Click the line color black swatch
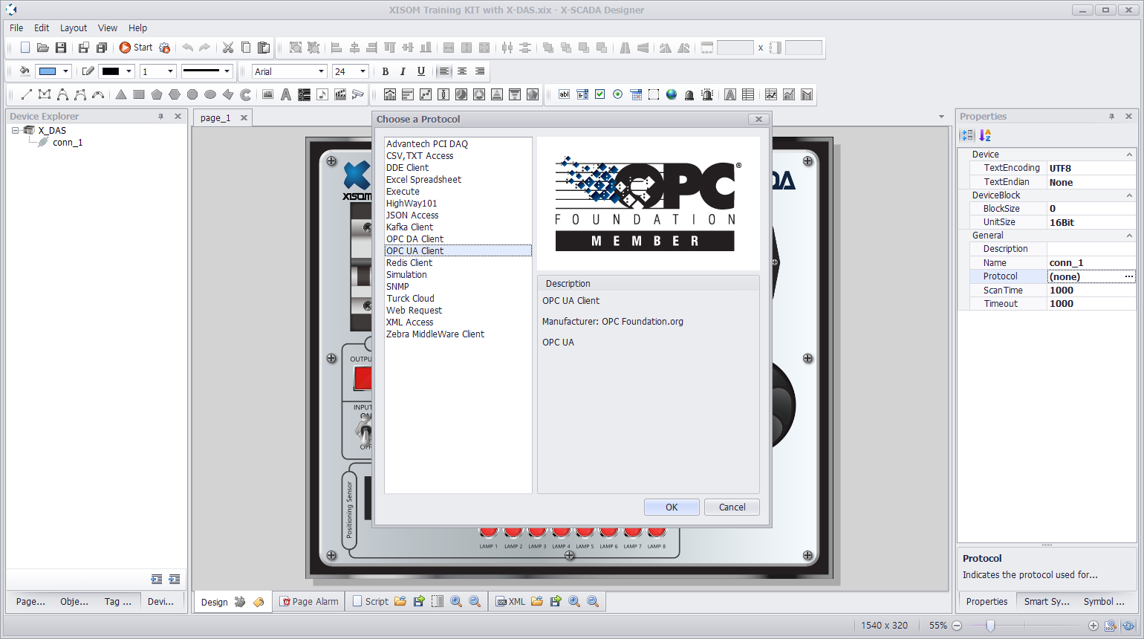The width and height of the screenshot is (1144, 639). point(111,71)
